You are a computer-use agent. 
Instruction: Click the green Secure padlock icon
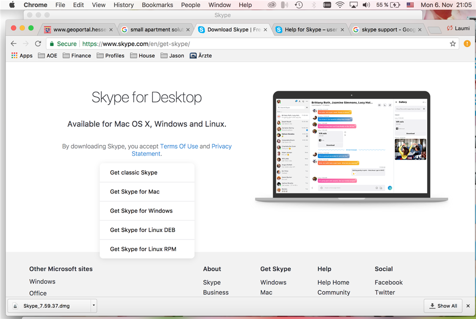click(x=52, y=44)
